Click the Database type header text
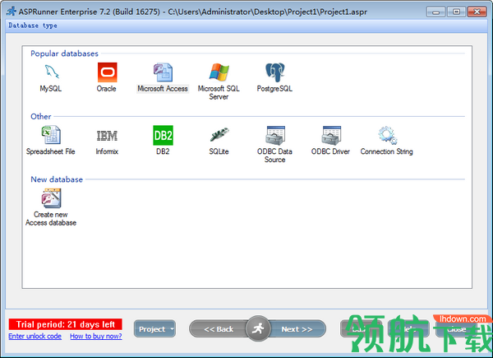Image resolution: width=493 pixels, height=358 pixels. click(33, 26)
